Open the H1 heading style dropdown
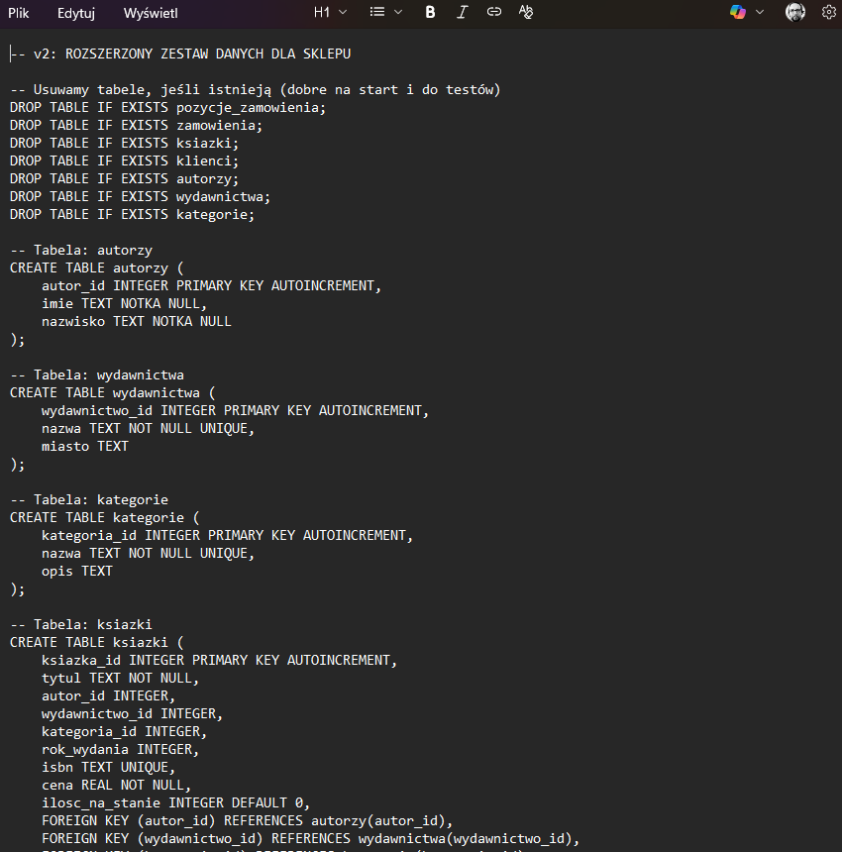The height and width of the screenshot is (852, 842). (330, 12)
